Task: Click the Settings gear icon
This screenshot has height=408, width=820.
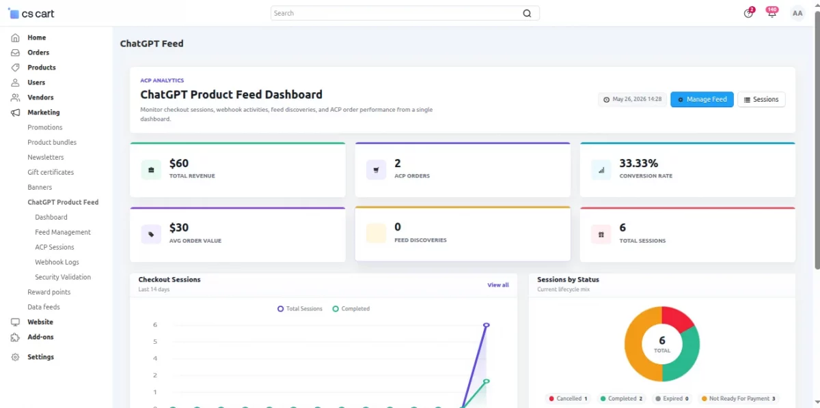Action: (15, 357)
